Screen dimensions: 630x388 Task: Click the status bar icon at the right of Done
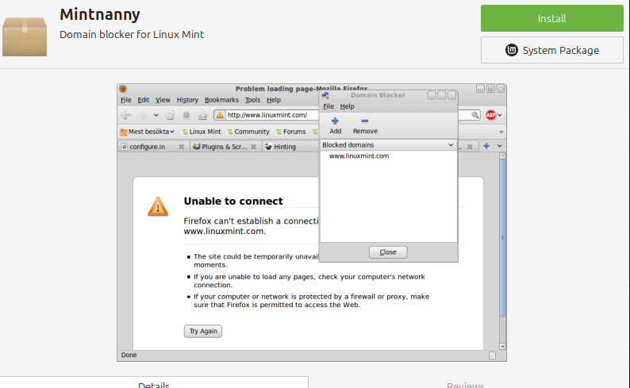tap(492, 355)
